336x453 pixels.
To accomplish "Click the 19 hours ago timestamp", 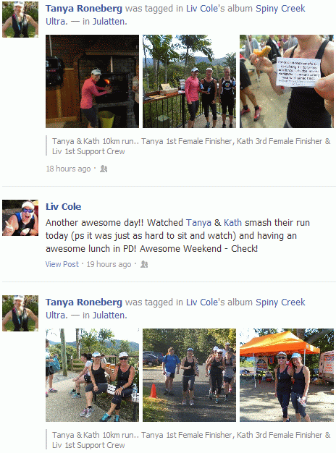I will tap(109, 264).
